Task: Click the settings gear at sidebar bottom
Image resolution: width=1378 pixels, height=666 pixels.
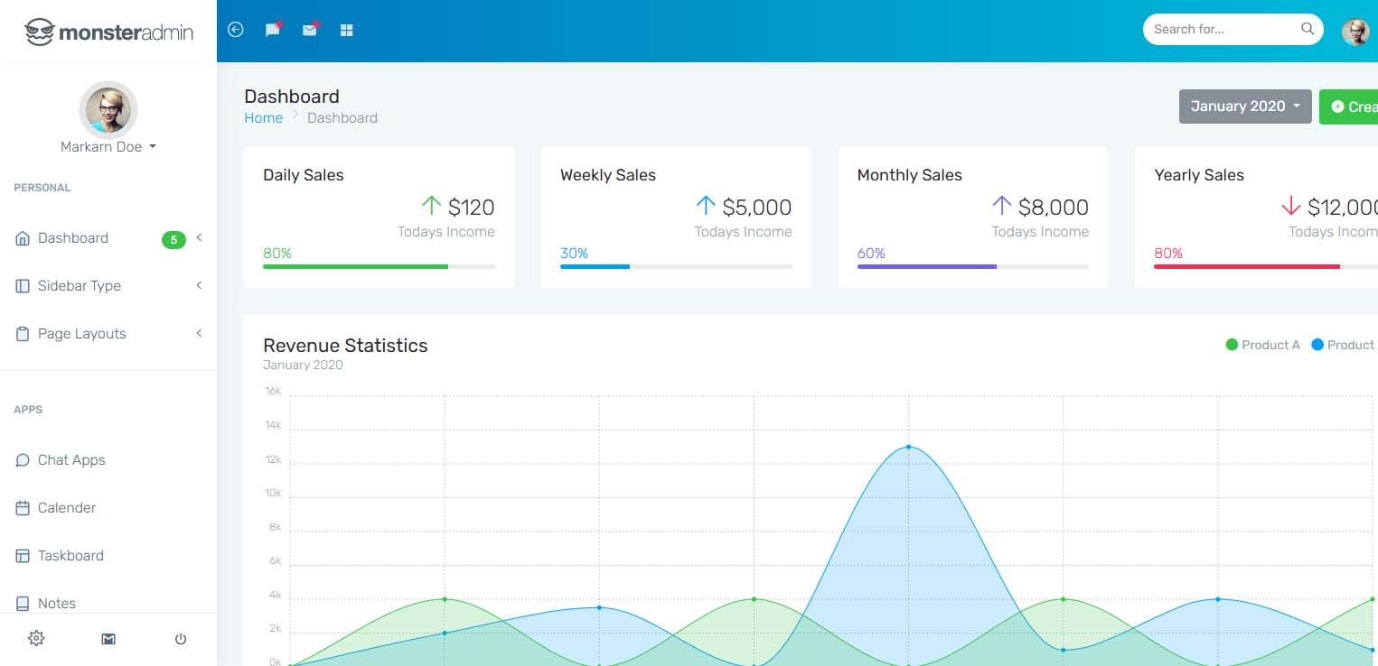Action: pyautogui.click(x=36, y=639)
